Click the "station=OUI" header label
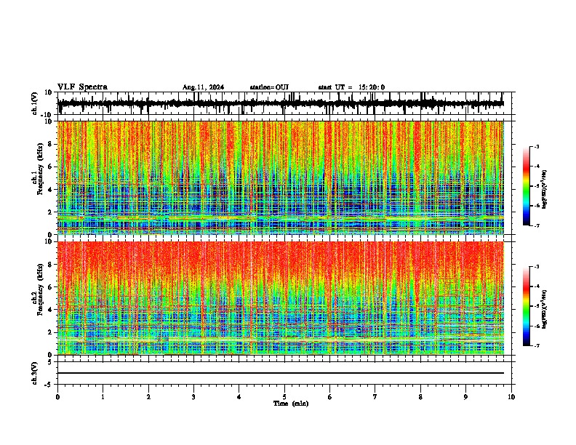The width and height of the screenshot is (576, 445). 269,87
